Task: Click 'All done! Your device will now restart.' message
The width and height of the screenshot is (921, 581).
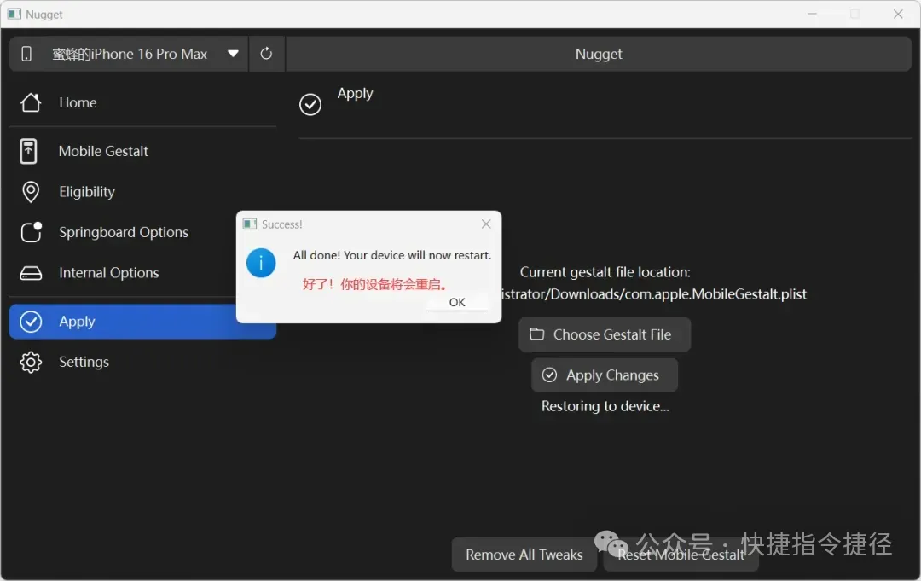Action: tap(392, 255)
